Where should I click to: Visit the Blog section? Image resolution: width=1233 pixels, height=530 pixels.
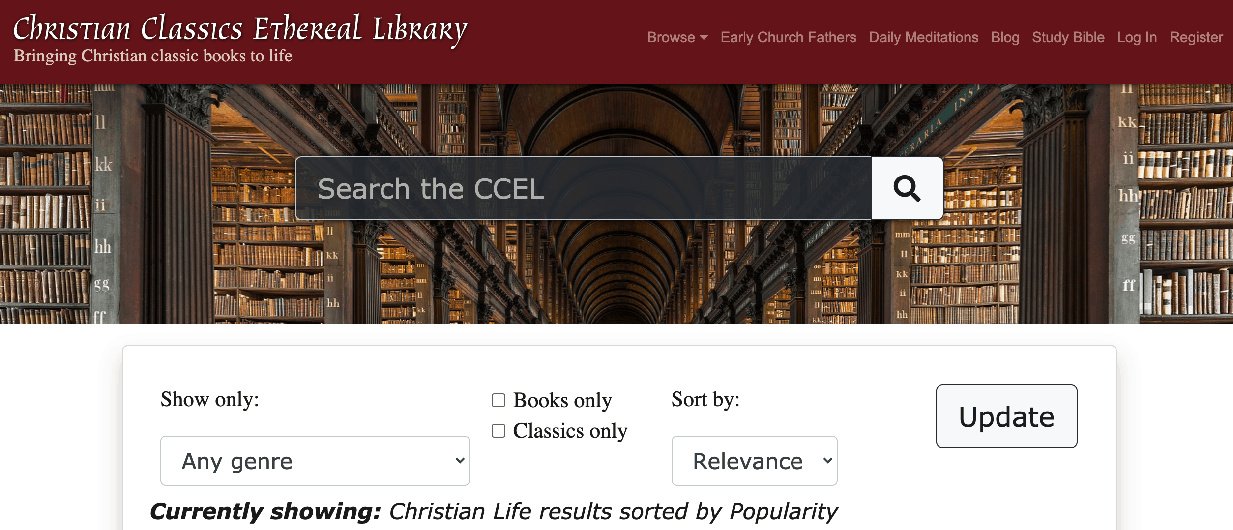tap(1004, 37)
